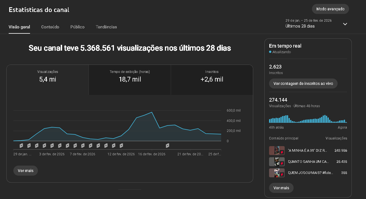Click the thumbnail of QUANTO GANHA UM CA... video
Image resolution: width=366 pixels, height=199 pixels.
(x=277, y=162)
